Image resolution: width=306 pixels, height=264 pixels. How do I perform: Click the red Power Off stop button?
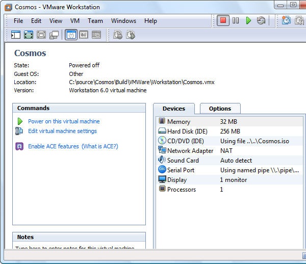point(223,20)
